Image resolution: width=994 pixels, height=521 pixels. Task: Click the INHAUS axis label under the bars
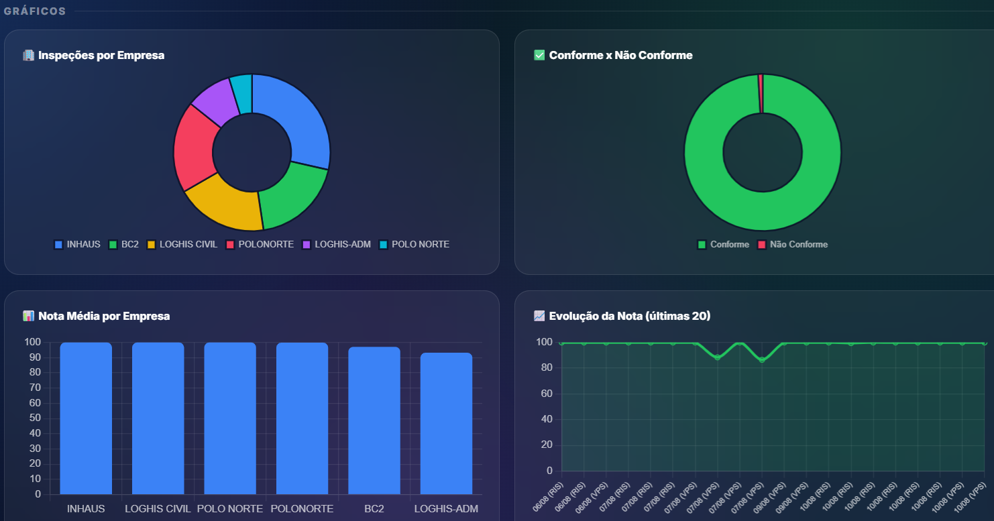tap(86, 509)
